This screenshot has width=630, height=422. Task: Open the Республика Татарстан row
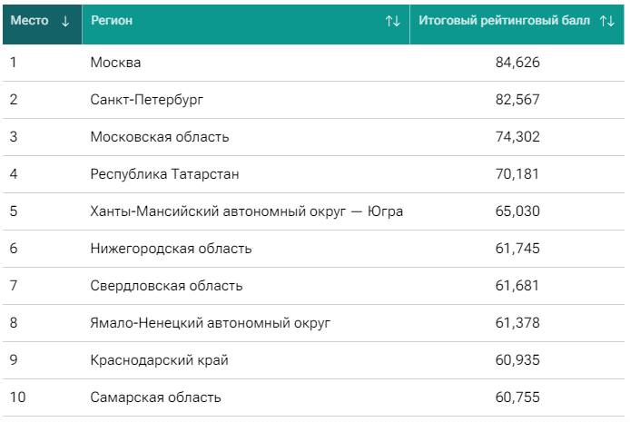tap(164, 174)
